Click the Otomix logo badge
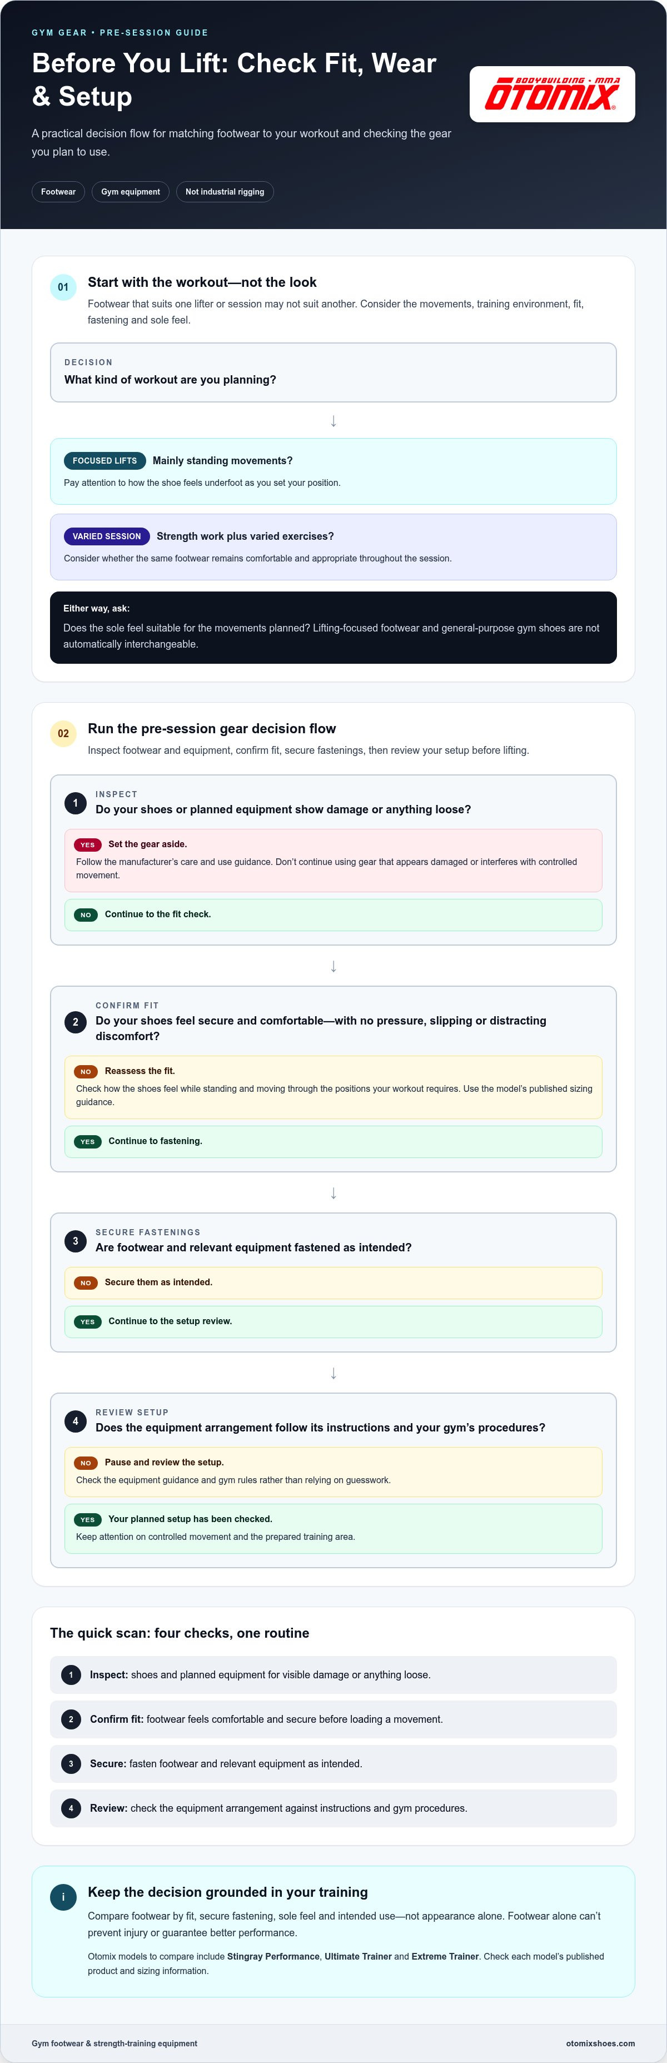Viewport: 667px width, 2063px height. [x=552, y=95]
